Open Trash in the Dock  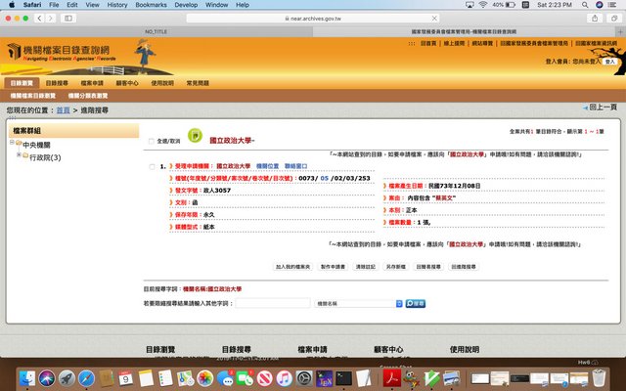tap(599, 378)
